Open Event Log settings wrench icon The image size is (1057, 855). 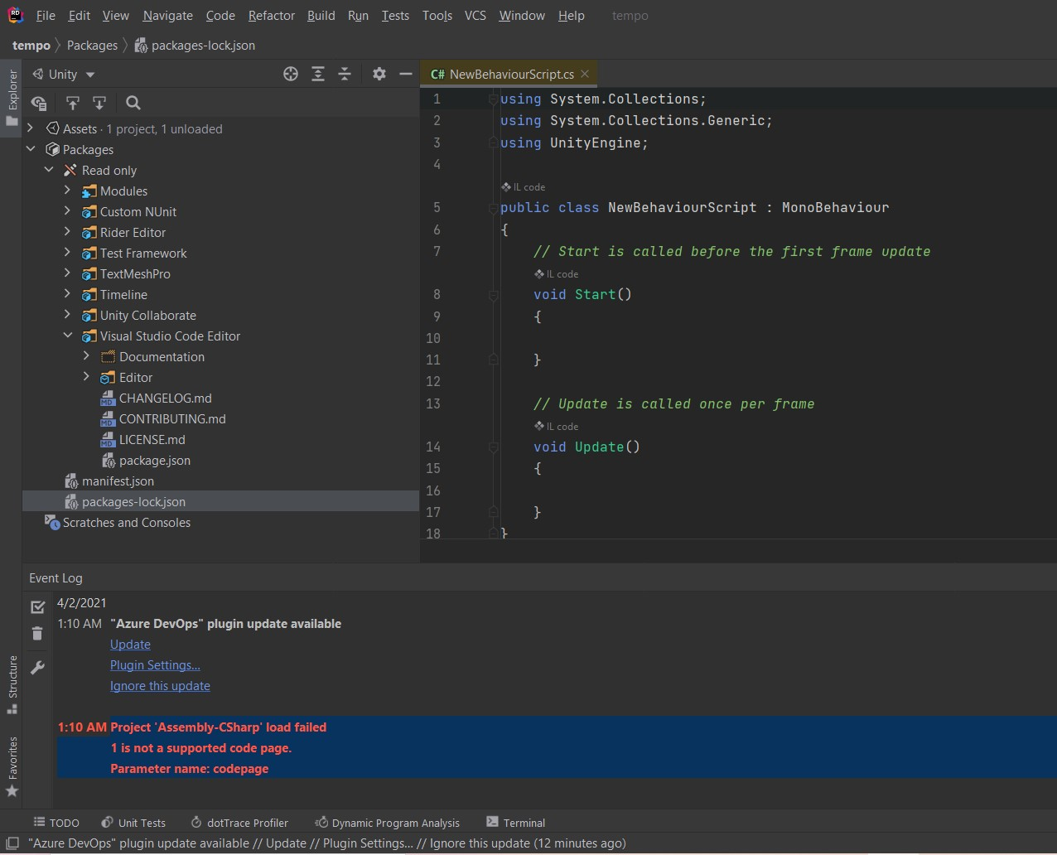pos(37,668)
